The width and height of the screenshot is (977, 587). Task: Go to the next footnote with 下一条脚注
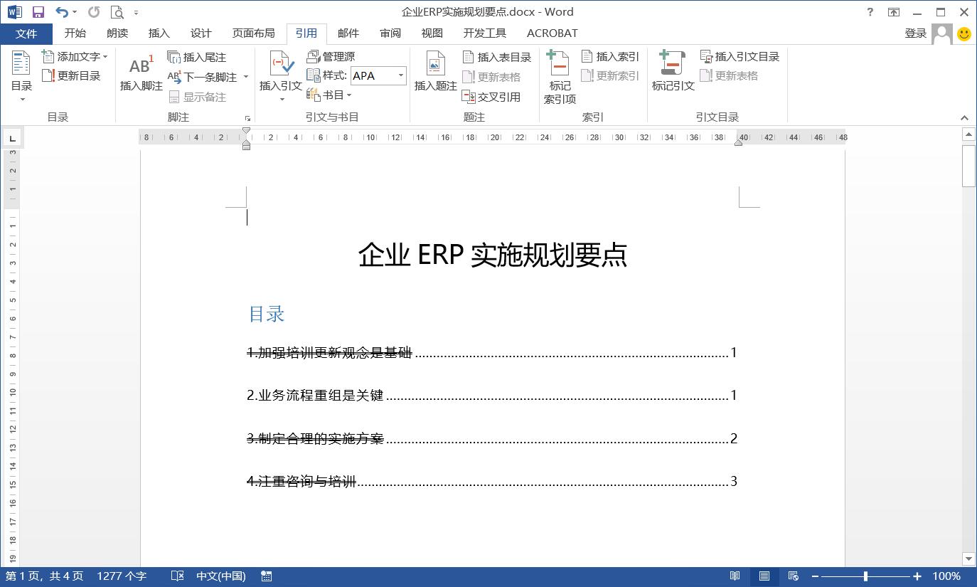click(x=203, y=77)
